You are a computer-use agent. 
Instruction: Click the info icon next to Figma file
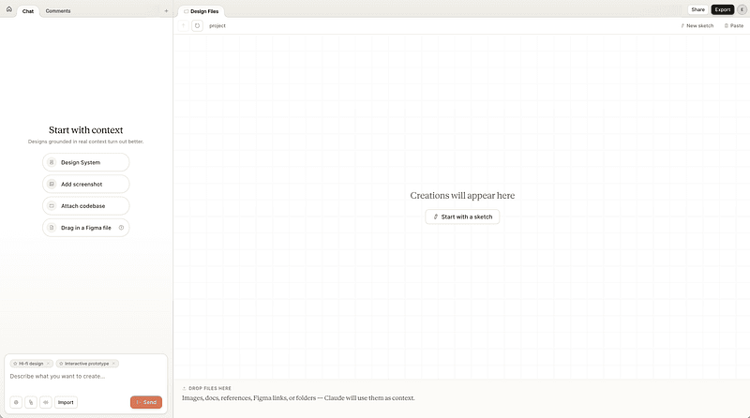click(122, 228)
